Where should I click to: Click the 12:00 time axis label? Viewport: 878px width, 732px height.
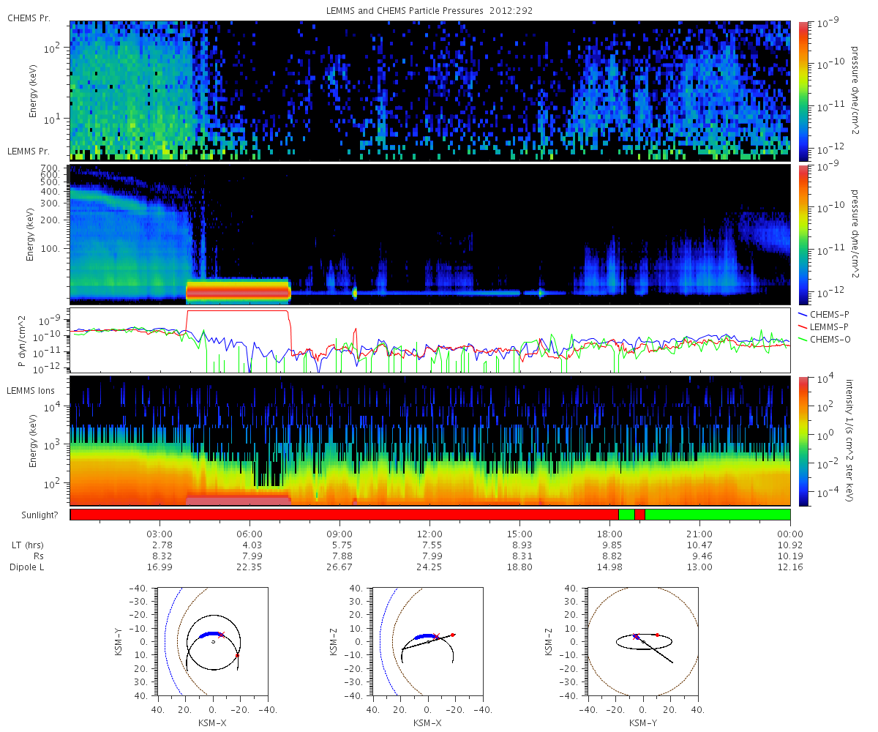[x=429, y=534]
